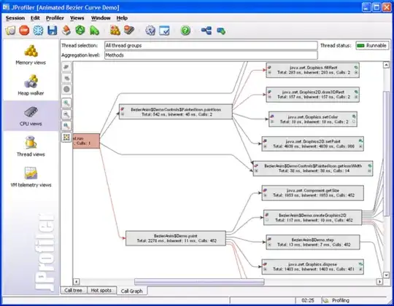Click the green running figure toolbar icon

(x=94, y=31)
